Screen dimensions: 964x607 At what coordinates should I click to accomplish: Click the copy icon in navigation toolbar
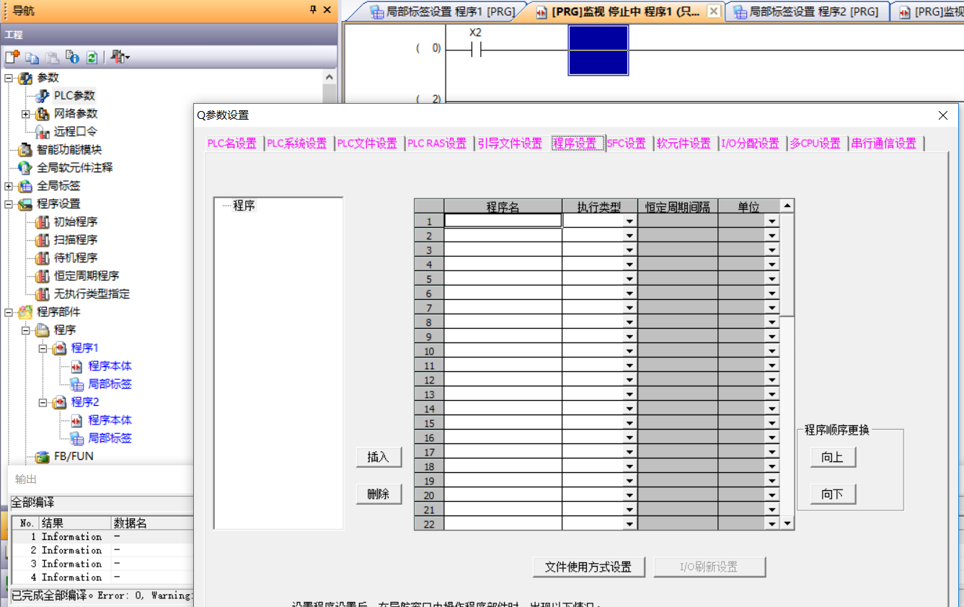pos(32,58)
